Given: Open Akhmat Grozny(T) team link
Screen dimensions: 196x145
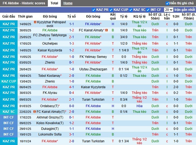Looking at the screenshot, I should coord(50,117).
